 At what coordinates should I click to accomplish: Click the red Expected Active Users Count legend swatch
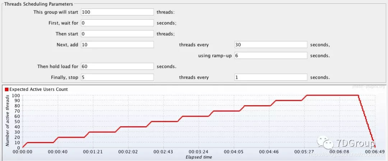pyautogui.click(x=7, y=89)
